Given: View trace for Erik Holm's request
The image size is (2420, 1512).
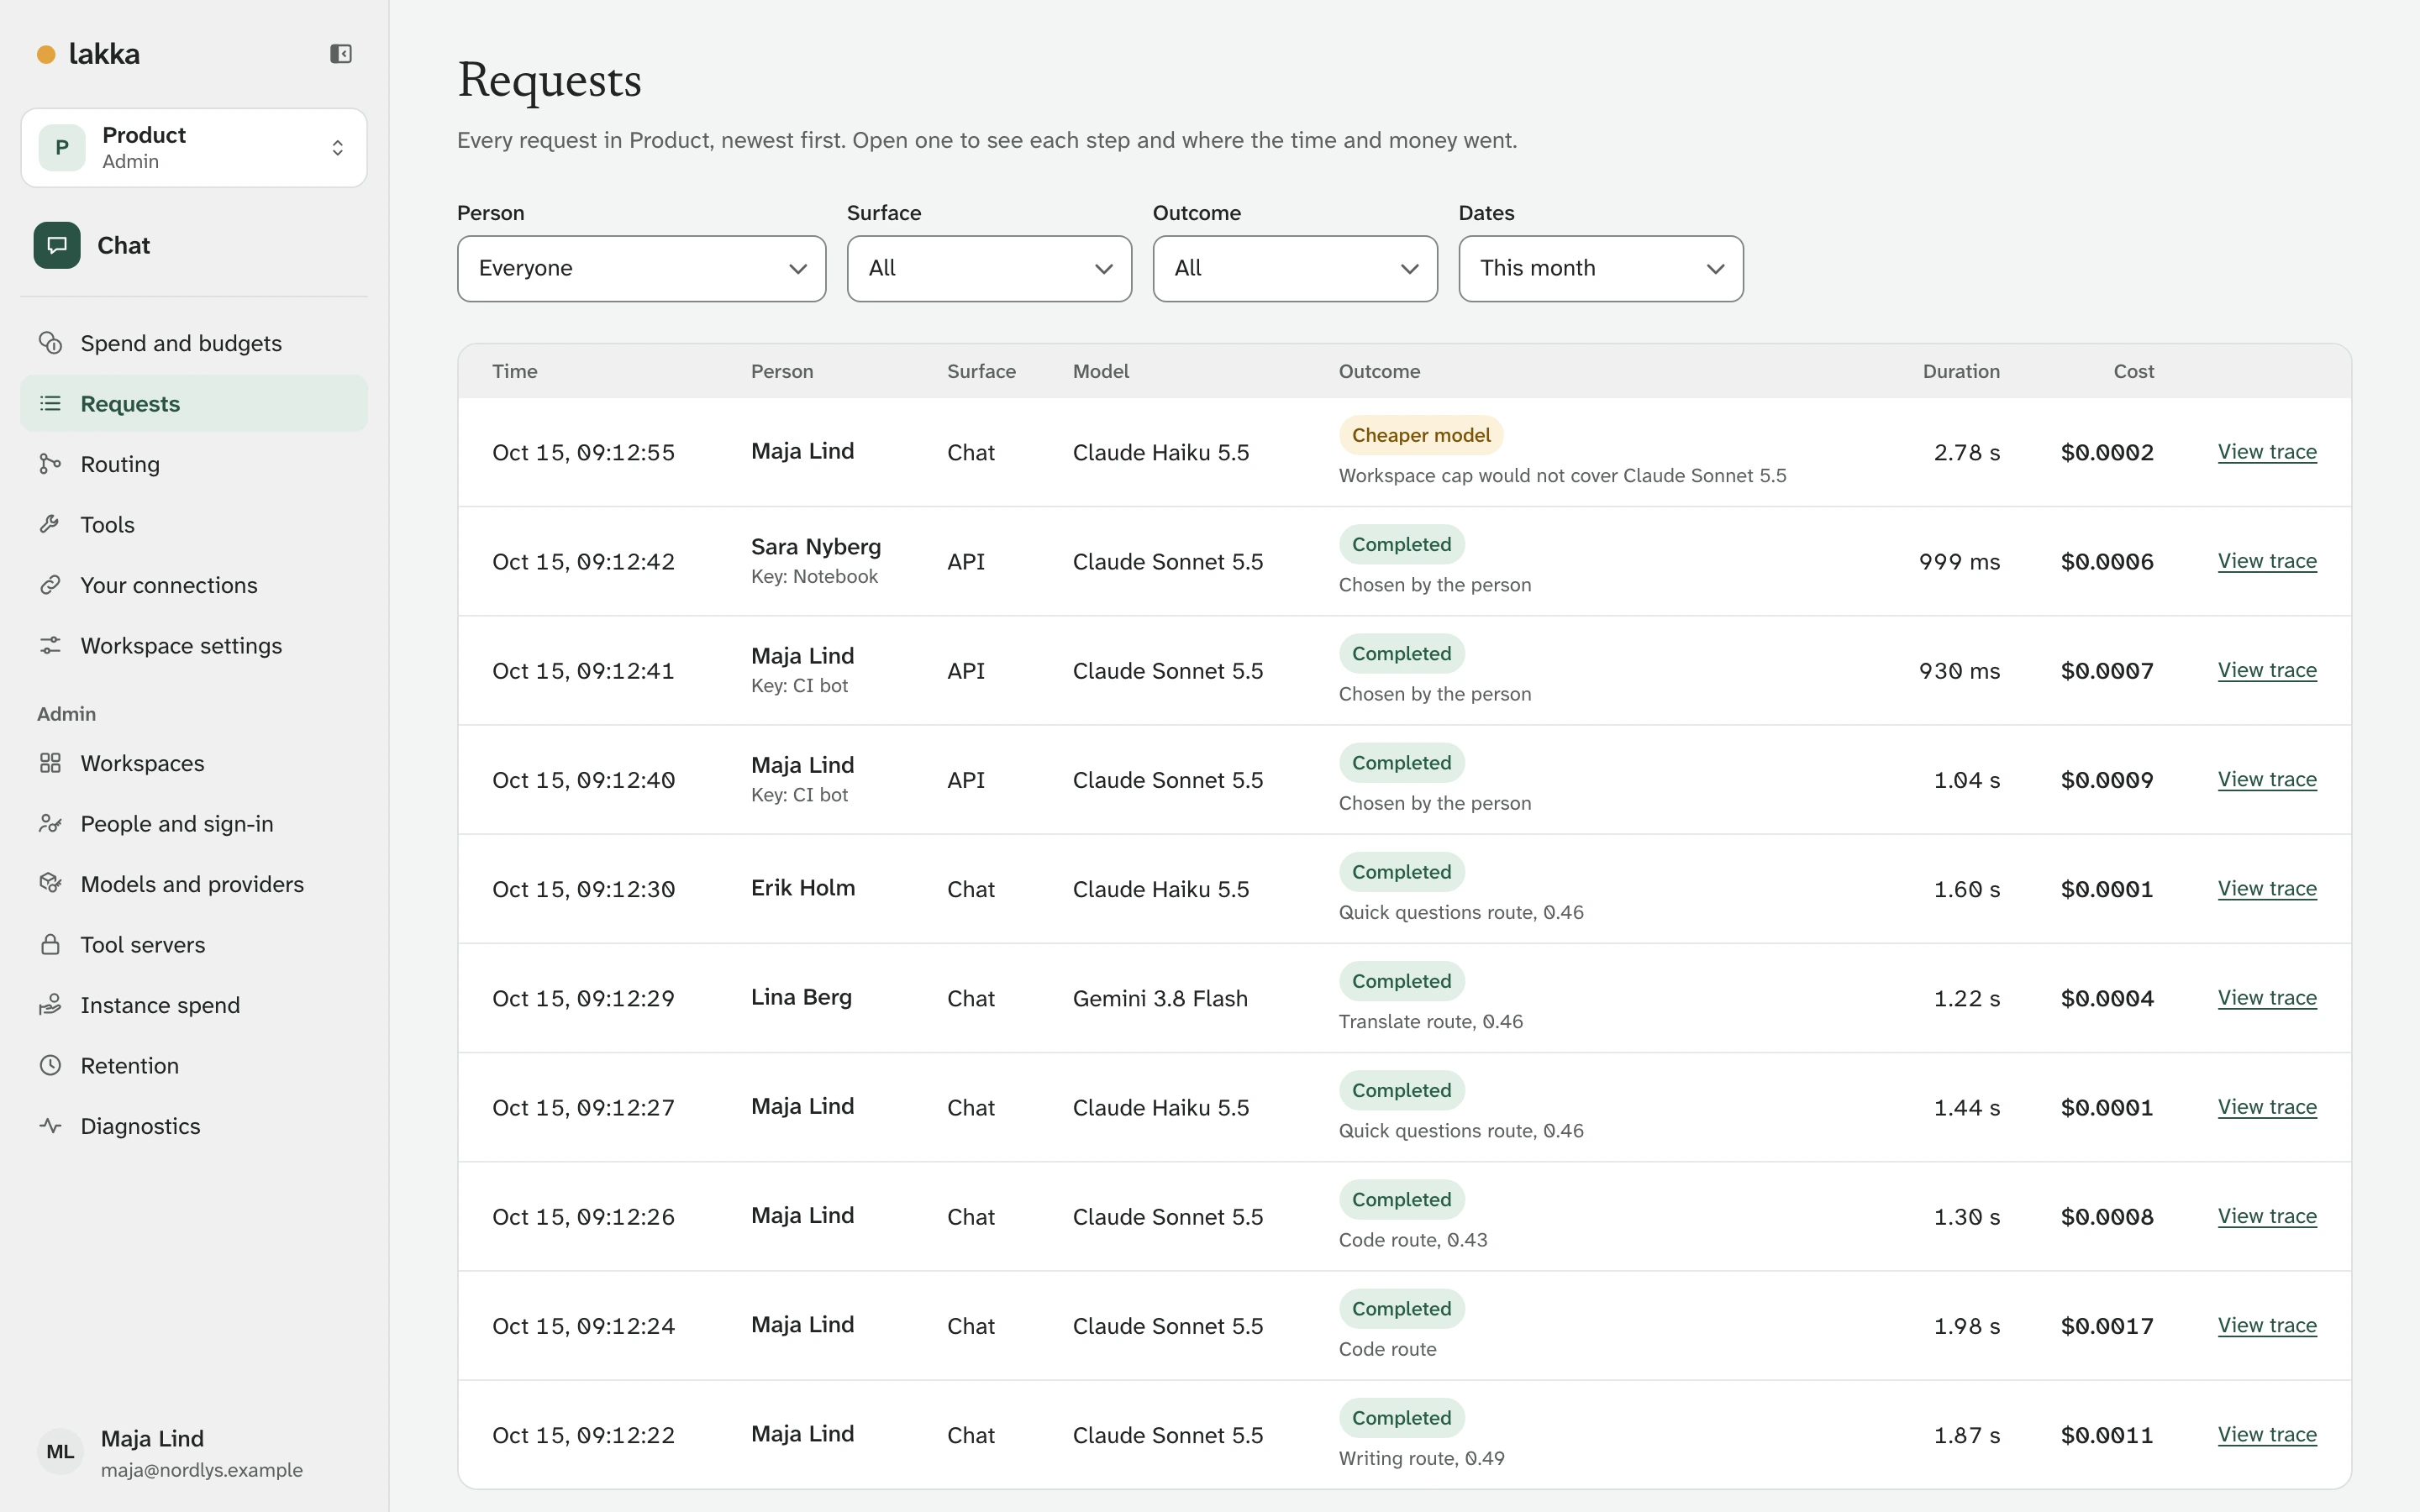Looking at the screenshot, I should (x=2267, y=888).
